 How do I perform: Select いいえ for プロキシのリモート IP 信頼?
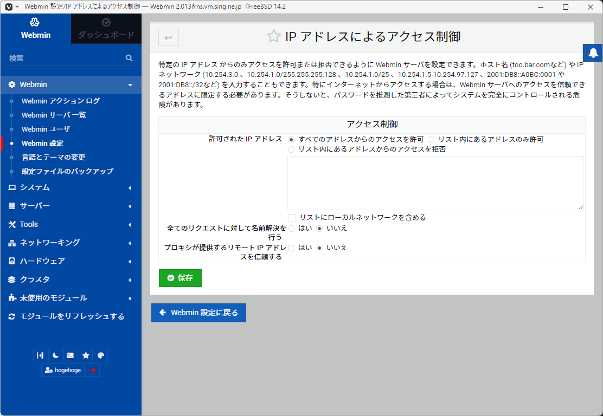click(319, 248)
